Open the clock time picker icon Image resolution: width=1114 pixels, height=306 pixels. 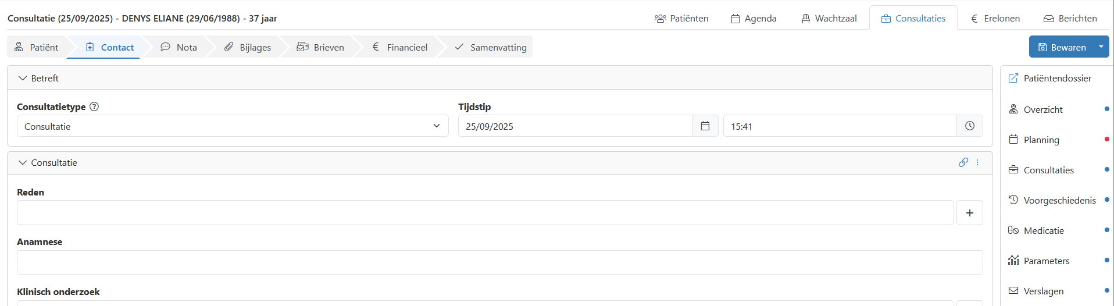tap(970, 126)
